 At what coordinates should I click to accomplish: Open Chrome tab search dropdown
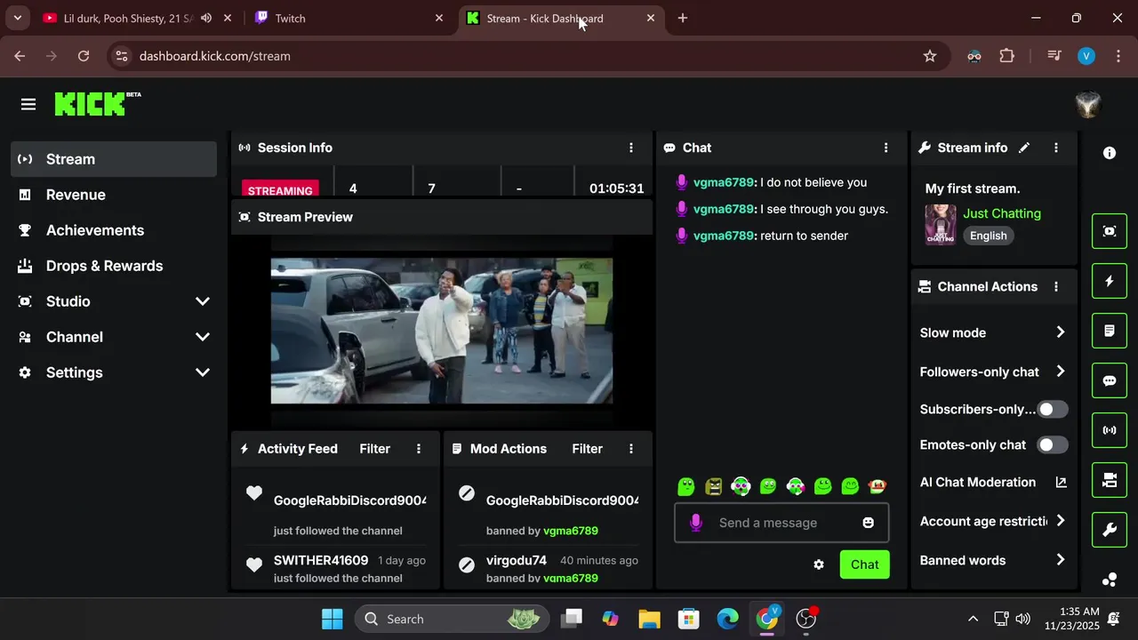[x=17, y=18]
